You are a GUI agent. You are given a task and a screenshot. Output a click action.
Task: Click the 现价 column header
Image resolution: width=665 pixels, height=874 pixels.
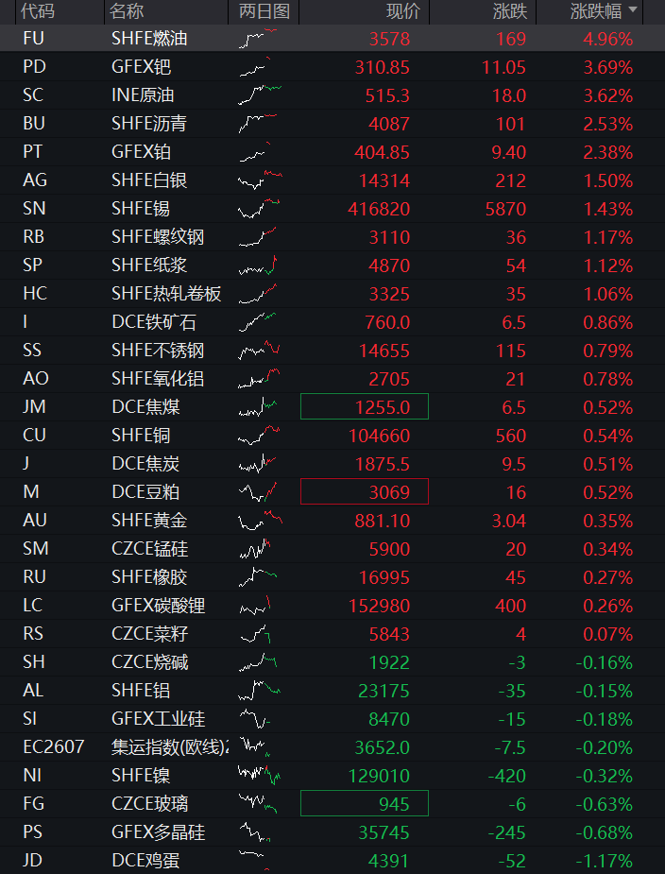[404, 10]
